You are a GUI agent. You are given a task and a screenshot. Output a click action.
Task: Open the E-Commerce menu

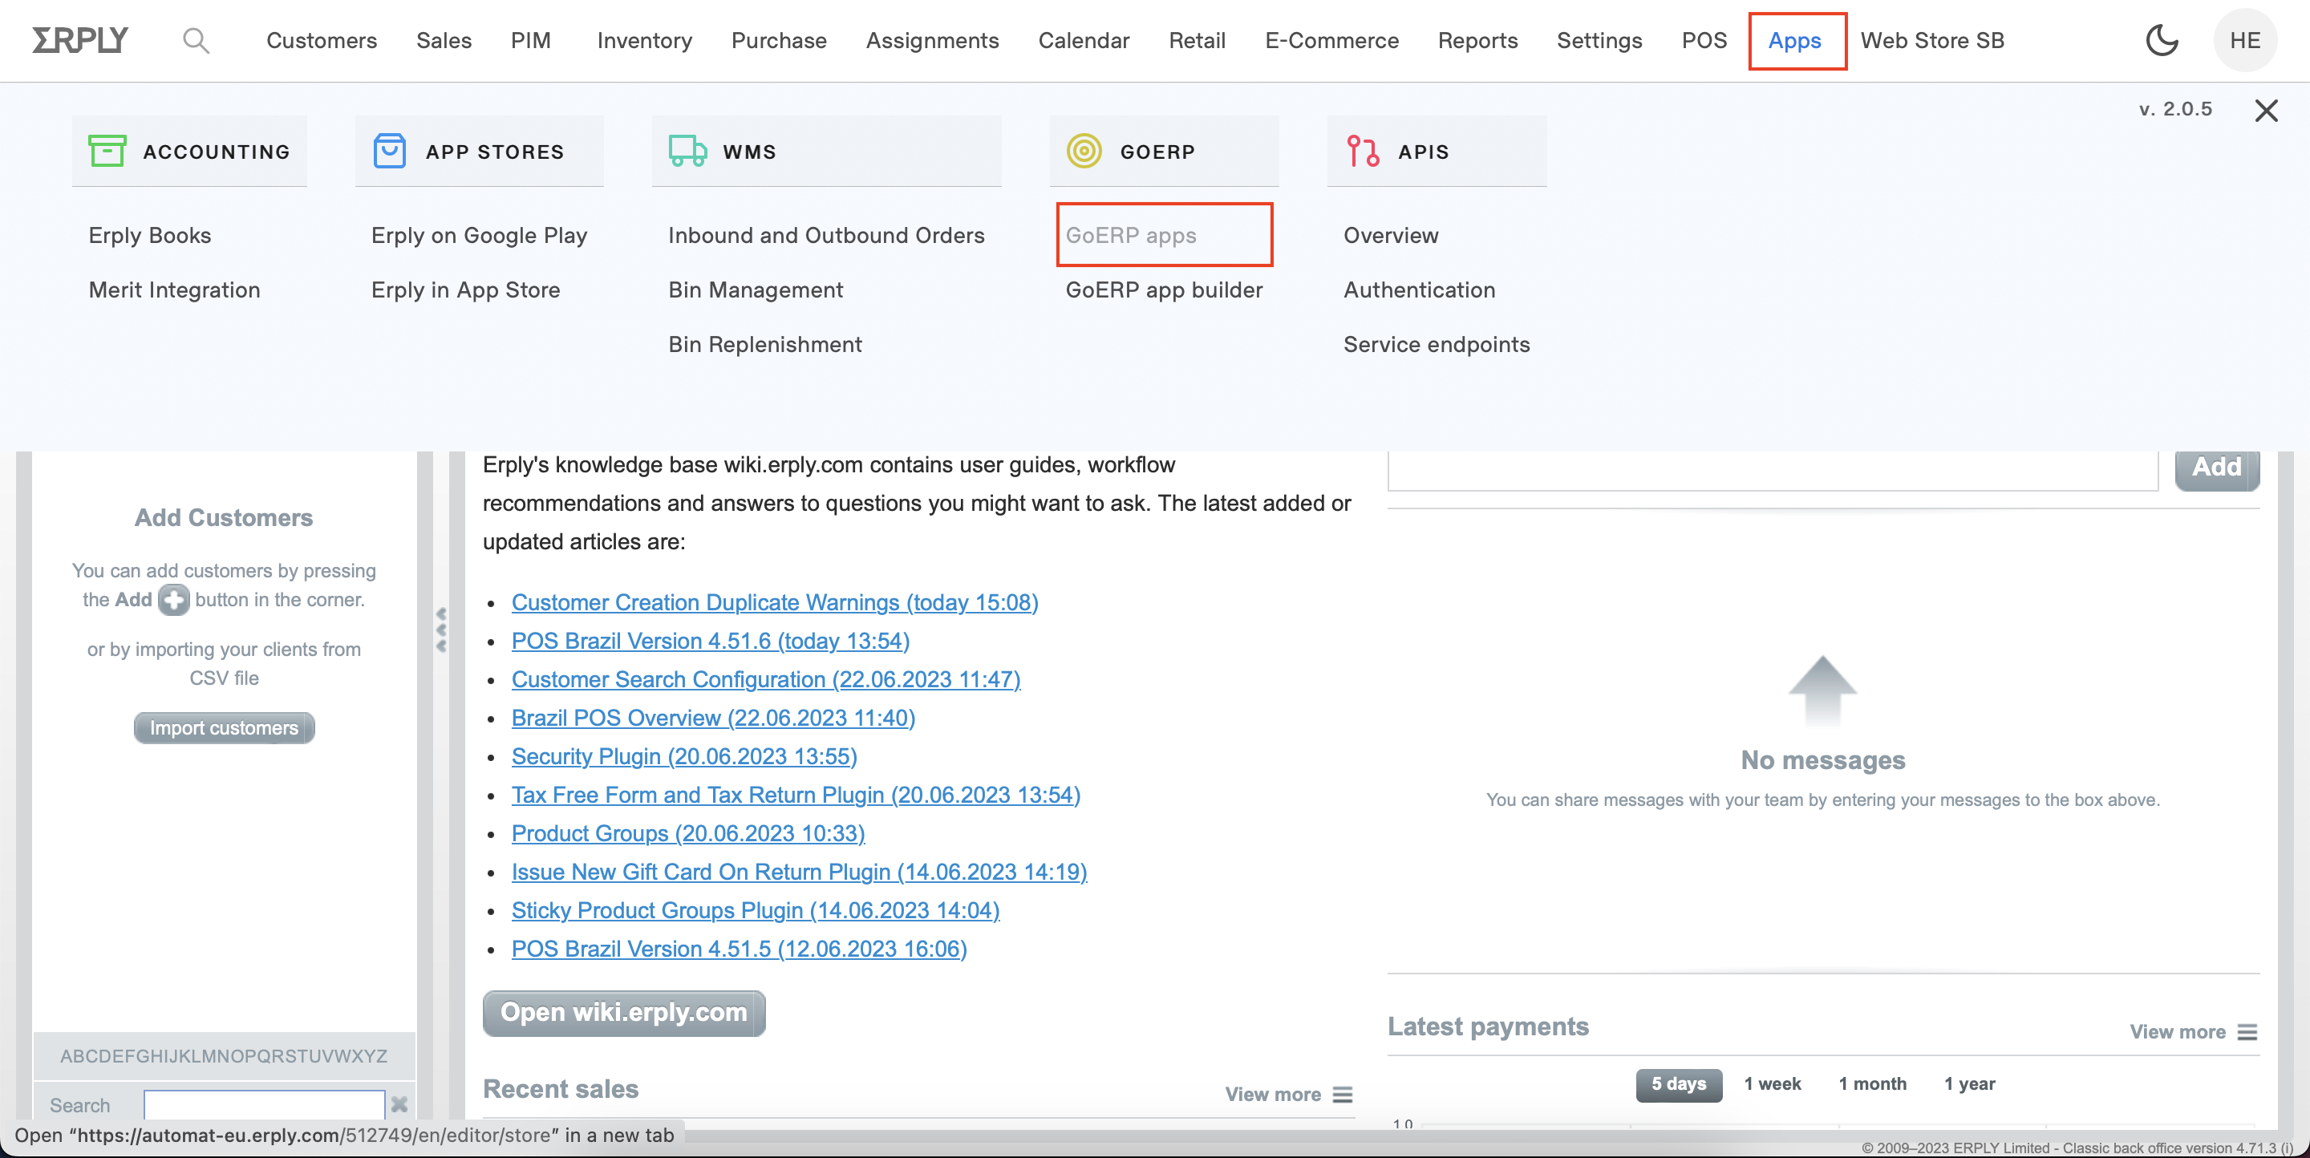1331,40
